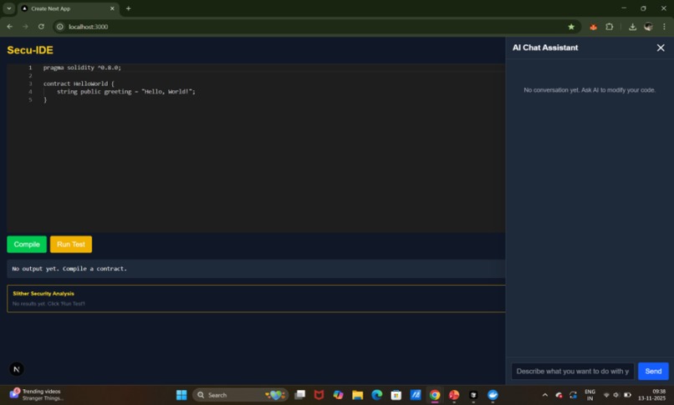
Task: Open the black square taskbar app
Action: click(x=473, y=395)
